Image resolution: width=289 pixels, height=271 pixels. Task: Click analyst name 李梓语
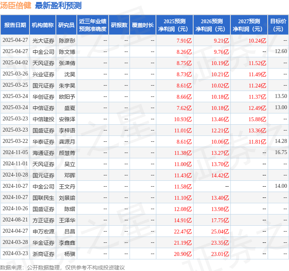tap(67, 130)
